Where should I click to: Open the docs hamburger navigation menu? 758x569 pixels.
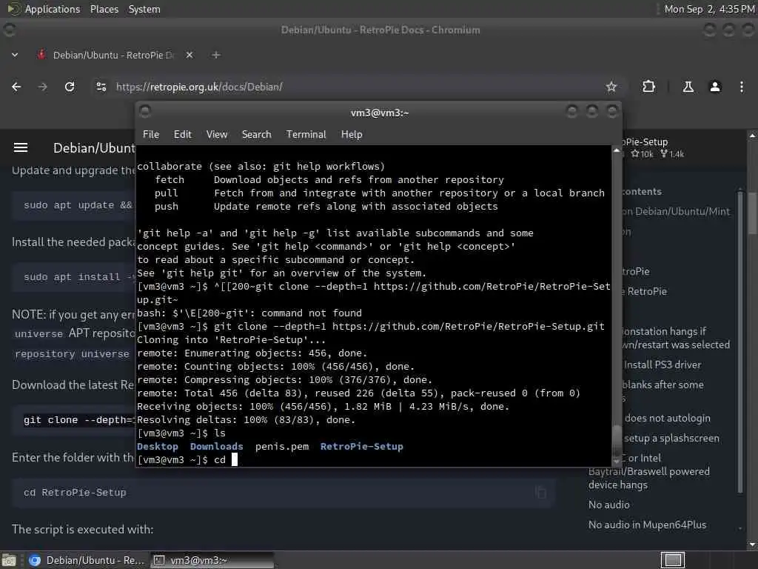[20, 147]
